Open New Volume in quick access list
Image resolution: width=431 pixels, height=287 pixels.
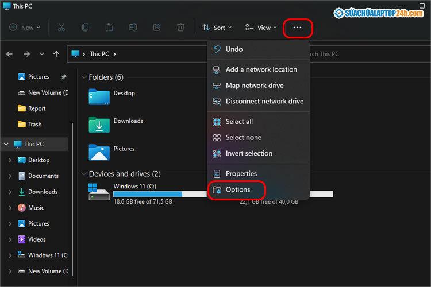point(43,93)
